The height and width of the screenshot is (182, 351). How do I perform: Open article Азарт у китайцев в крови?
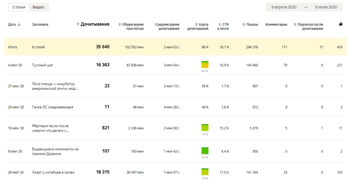coord(53,172)
